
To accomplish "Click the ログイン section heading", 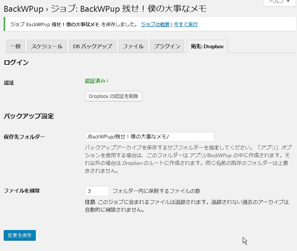I will click(16, 63).
